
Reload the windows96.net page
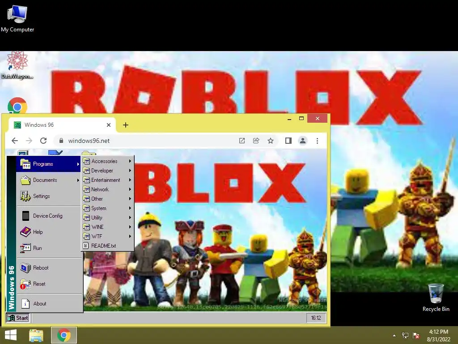pos(43,141)
